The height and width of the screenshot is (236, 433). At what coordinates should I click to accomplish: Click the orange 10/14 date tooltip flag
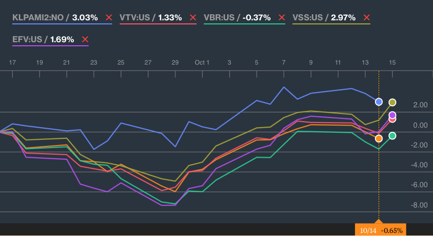[x=381, y=230]
